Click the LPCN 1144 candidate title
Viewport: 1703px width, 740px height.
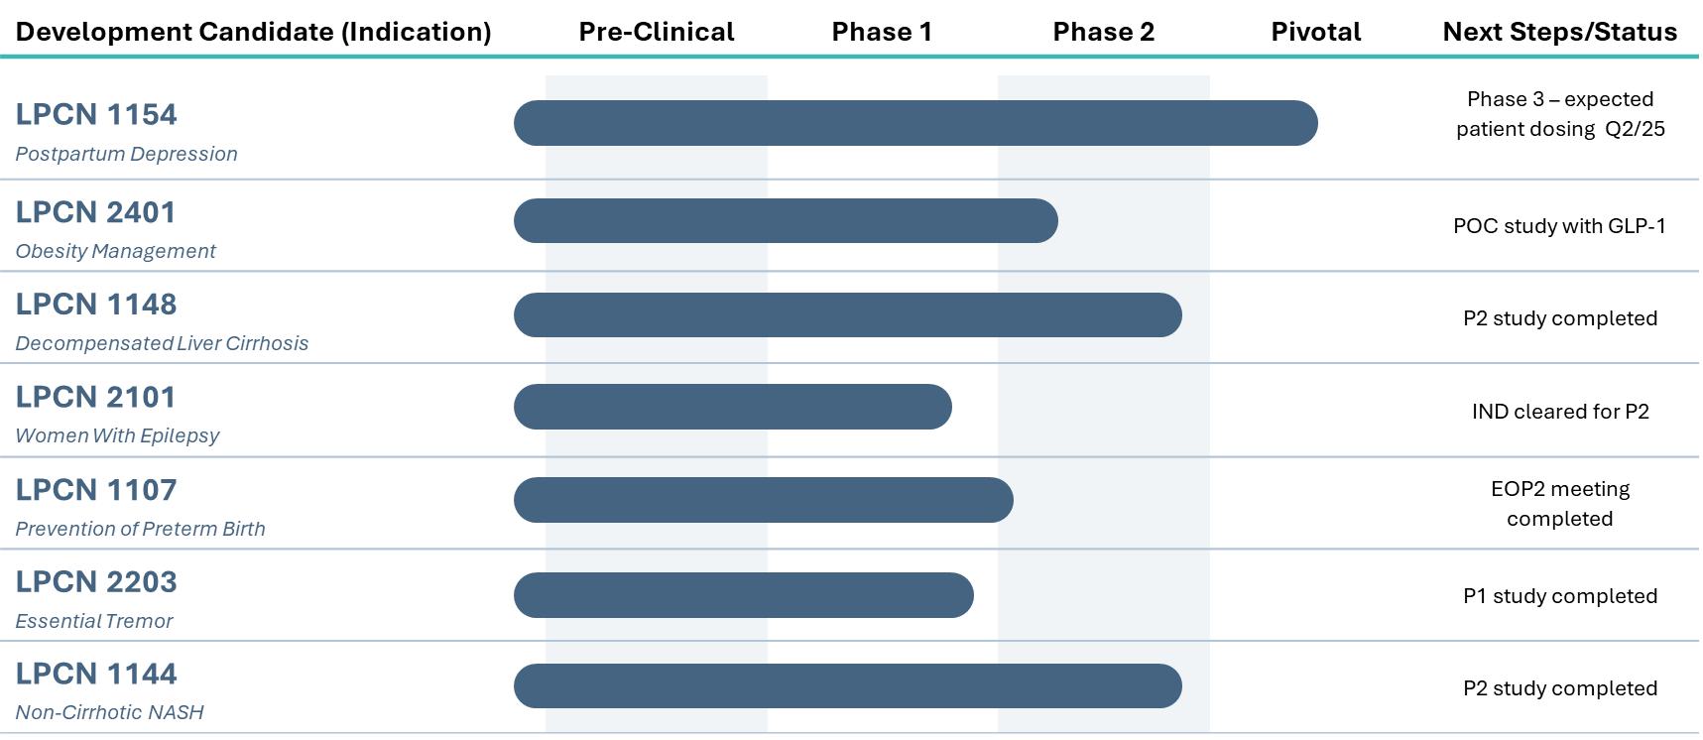click(x=96, y=675)
